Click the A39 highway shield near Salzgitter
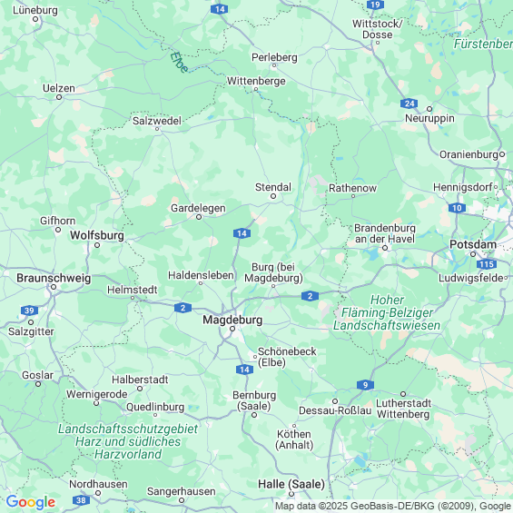This screenshot has width=513, height=513. tap(29, 311)
